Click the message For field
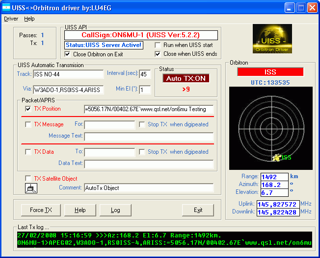The width and height of the screenshot is (320, 258). tap(109, 125)
